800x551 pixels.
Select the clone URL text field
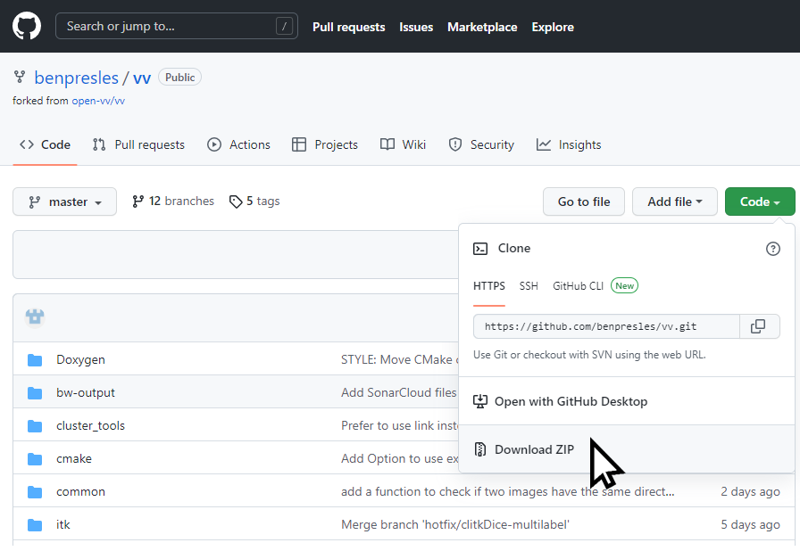click(x=606, y=326)
